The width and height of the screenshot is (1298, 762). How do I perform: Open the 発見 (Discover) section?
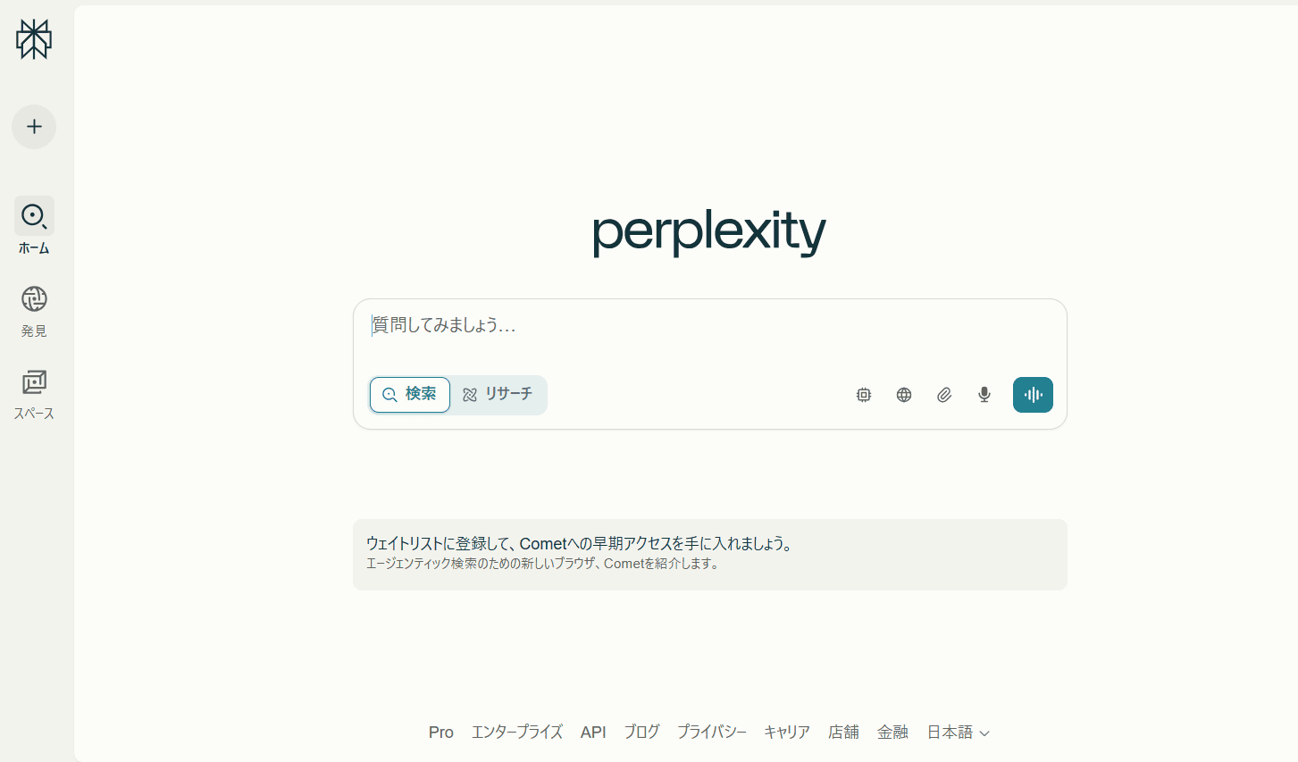click(33, 298)
